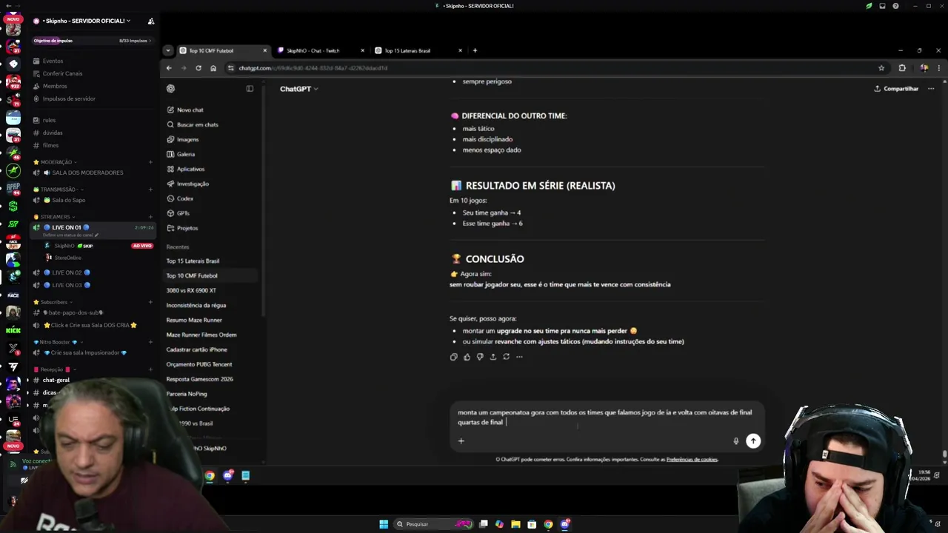
Task: Send the typed message with arrow button
Action: coord(752,441)
